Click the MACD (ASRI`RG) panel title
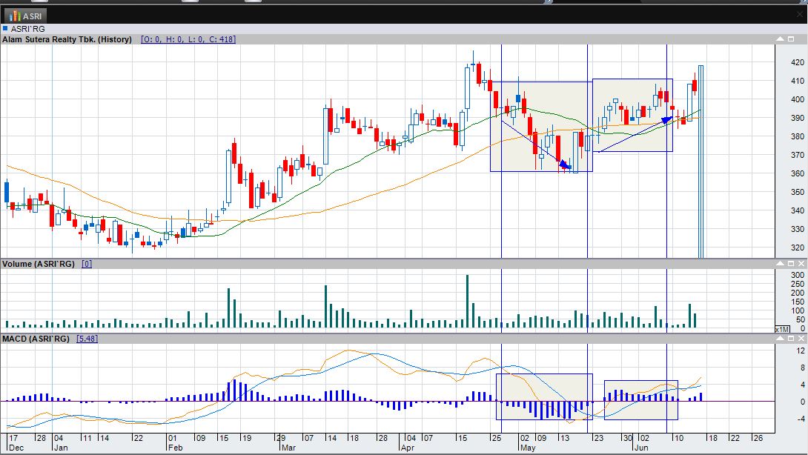This screenshot has width=808, height=455. point(36,339)
